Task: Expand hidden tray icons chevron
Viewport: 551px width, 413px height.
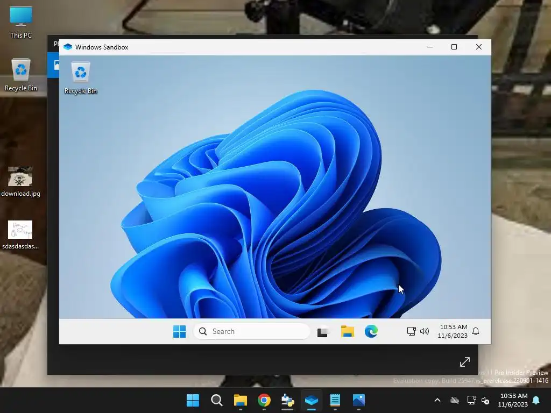Action: pyautogui.click(x=437, y=400)
